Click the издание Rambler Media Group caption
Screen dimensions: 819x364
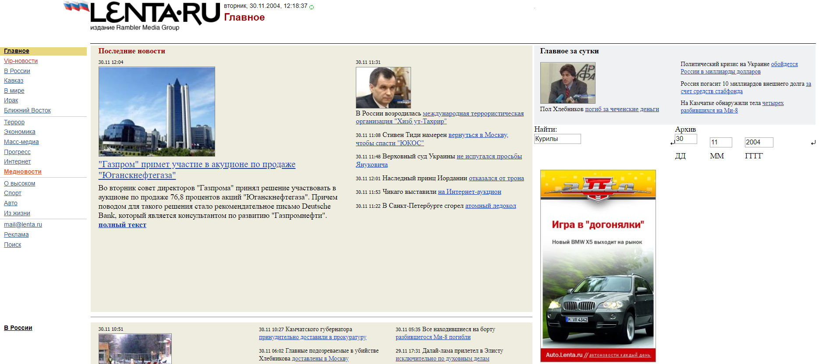[135, 28]
